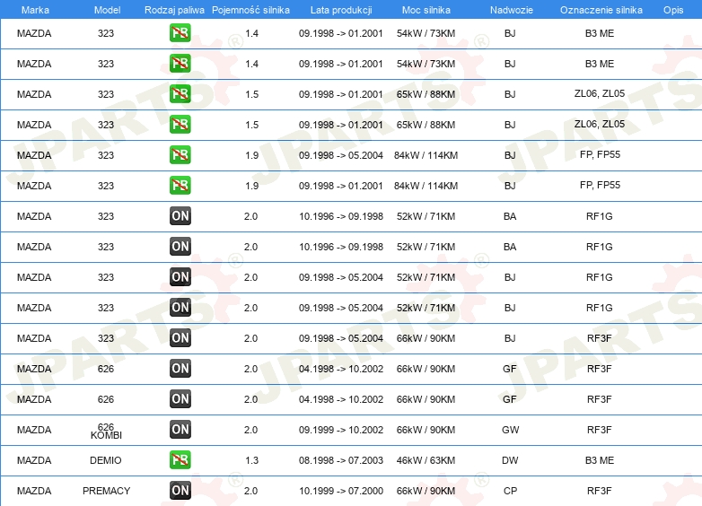Click the 10.1999 -> 07.2000 production years cell
Screen dimensions: 702x506
coord(341,491)
